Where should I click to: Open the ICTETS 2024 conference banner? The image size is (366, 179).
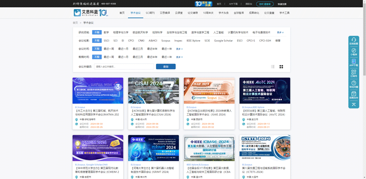[265, 148]
